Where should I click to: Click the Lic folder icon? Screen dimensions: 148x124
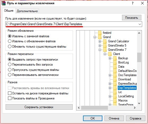click(x=115, y=92)
